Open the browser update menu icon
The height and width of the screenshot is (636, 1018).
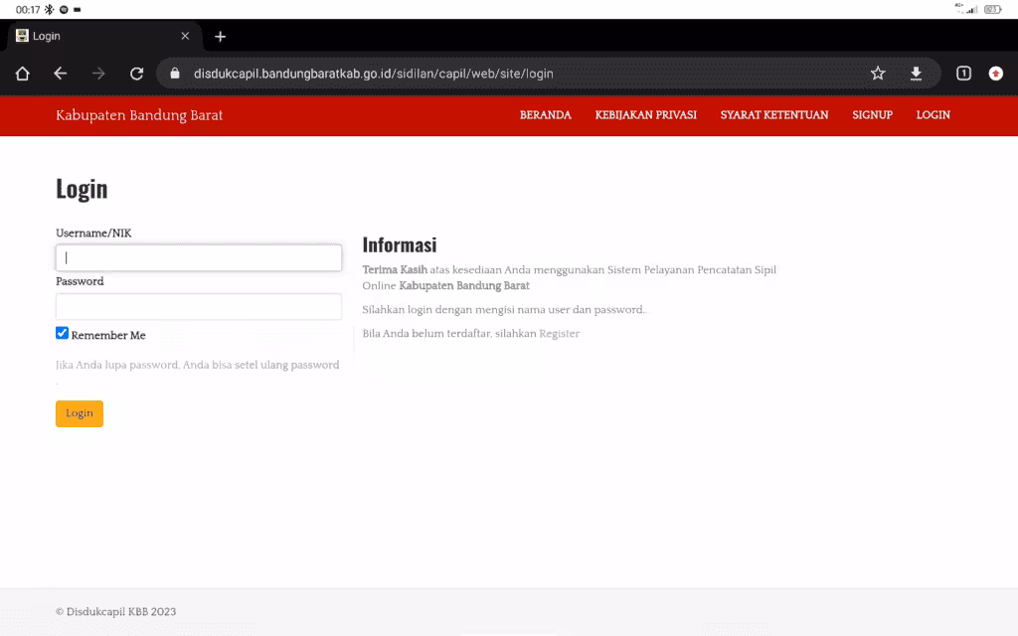coord(995,74)
